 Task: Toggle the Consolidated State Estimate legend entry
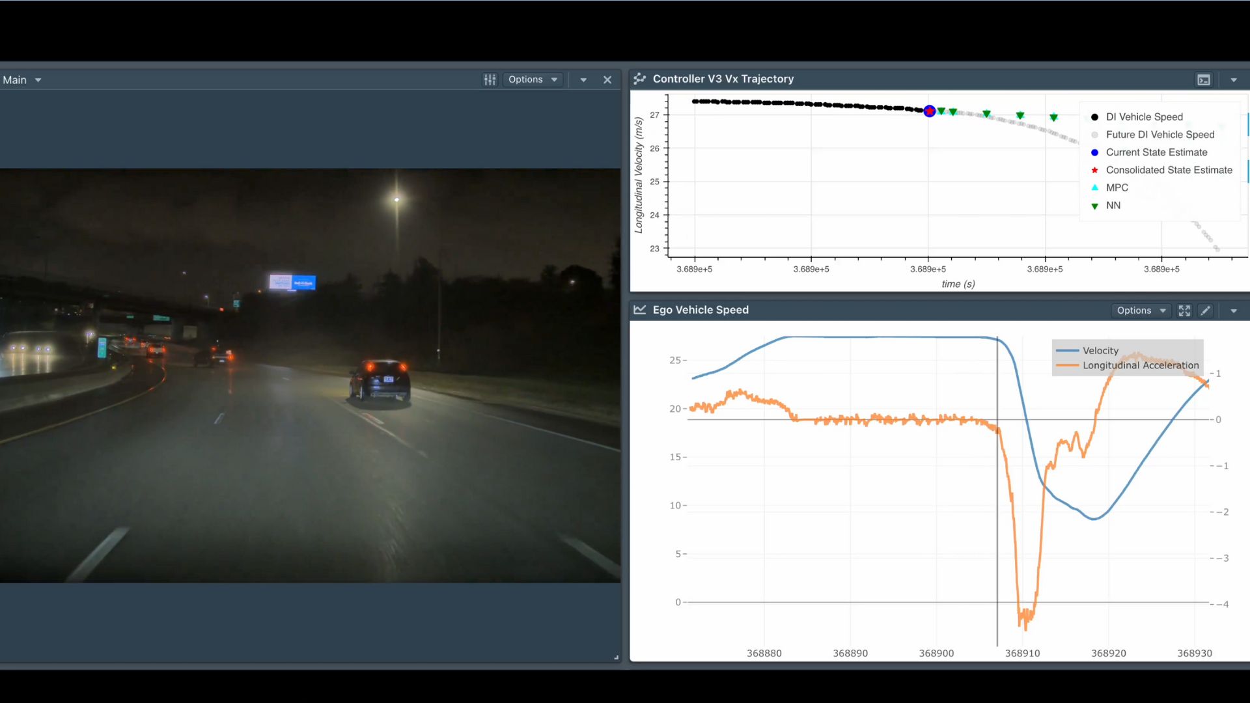[x=1168, y=170]
